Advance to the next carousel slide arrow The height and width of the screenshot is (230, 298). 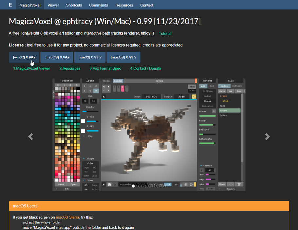pos(267,137)
